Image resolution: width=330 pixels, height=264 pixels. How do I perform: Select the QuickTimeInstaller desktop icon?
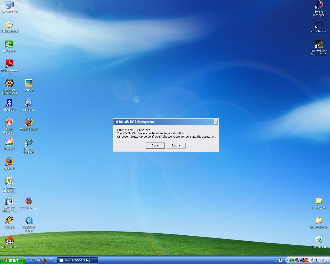[x=29, y=203]
